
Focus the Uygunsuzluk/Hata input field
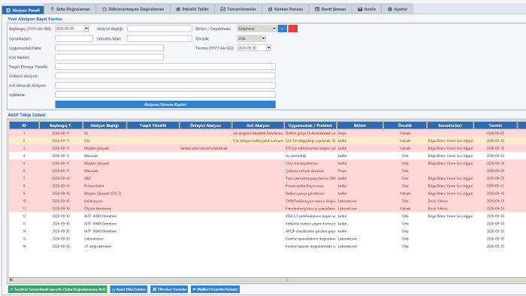[110, 48]
